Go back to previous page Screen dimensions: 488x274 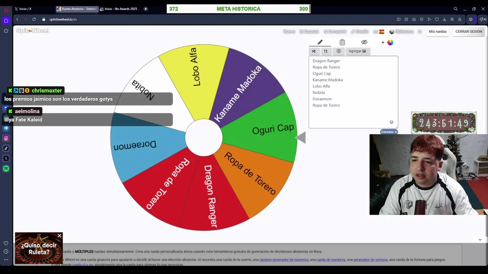tap(17, 19)
